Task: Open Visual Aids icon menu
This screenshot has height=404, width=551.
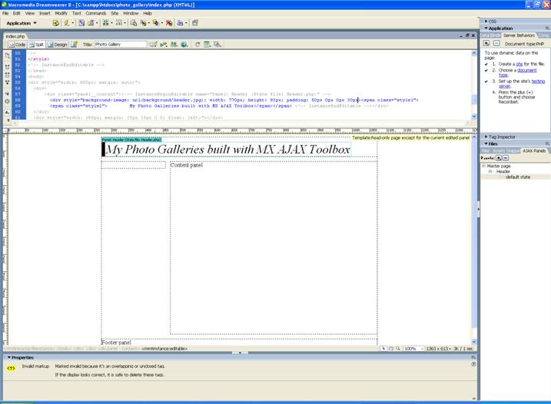Action: (x=217, y=45)
